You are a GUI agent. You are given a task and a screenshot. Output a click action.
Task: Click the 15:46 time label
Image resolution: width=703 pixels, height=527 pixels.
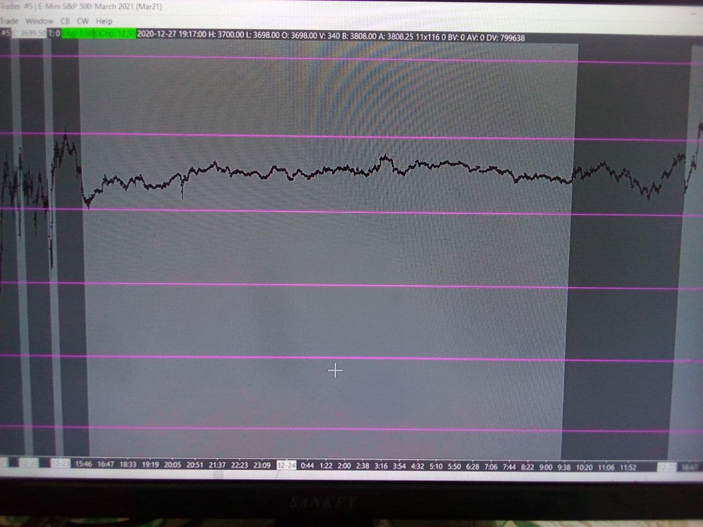point(83,464)
